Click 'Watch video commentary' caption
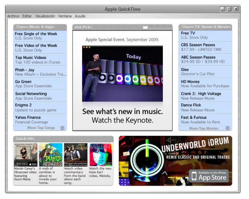This screenshot has height=199, width=249. [x=75, y=175]
